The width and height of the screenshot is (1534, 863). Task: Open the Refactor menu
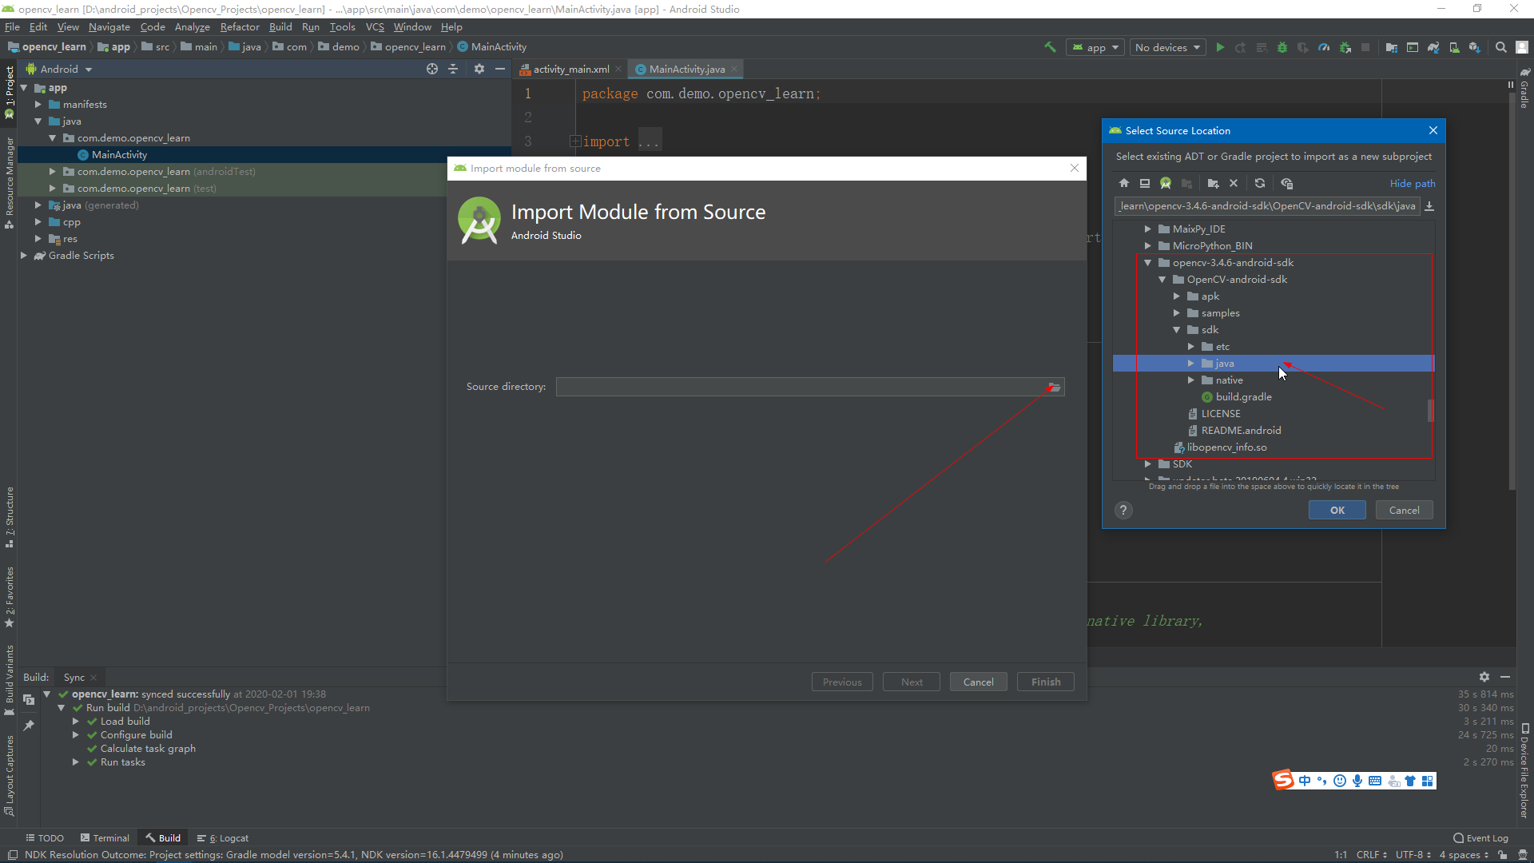pos(239,27)
